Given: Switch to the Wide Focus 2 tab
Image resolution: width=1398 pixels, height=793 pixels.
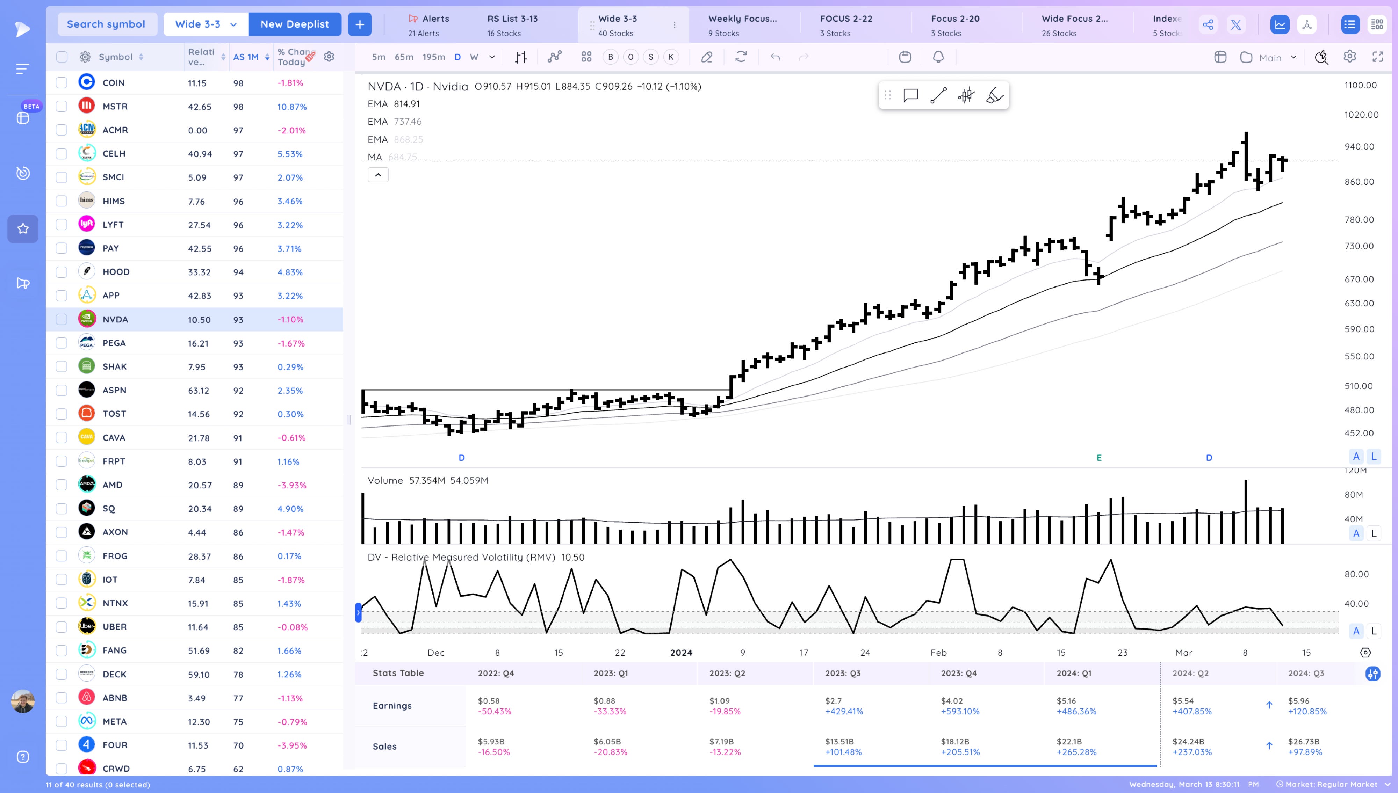Looking at the screenshot, I should pos(1074,25).
